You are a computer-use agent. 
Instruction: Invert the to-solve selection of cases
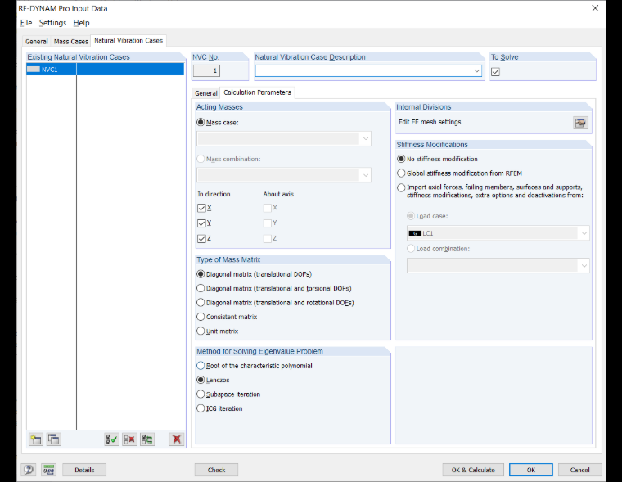147,439
